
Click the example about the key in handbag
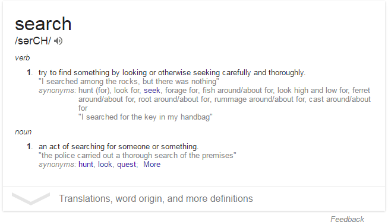146,117
